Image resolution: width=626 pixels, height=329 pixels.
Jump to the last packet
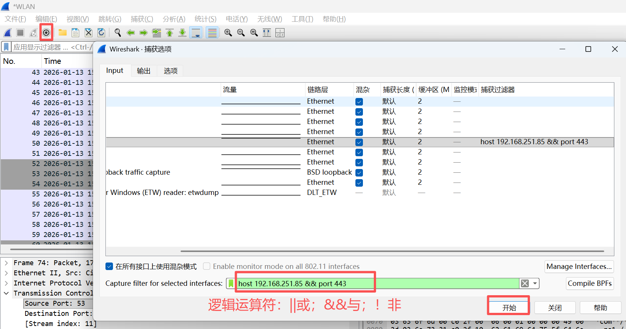(182, 33)
